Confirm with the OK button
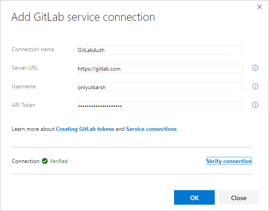 (x=194, y=197)
